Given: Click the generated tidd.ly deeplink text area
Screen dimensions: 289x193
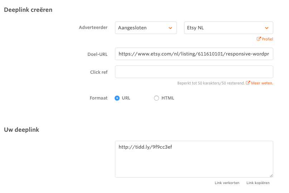Looking at the screenshot, I should 194,159.
